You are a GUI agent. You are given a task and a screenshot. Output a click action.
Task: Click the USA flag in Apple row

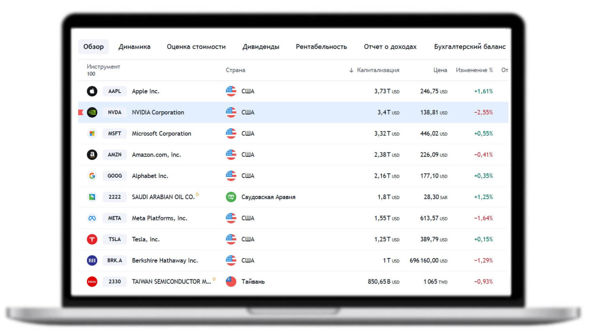tap(231, 91)
